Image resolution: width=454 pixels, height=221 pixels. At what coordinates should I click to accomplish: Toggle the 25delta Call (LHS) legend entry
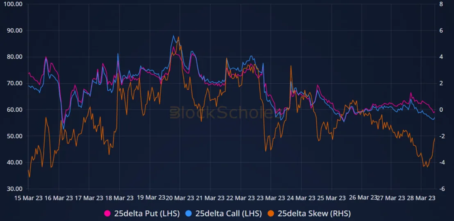(x=224, y=214)
